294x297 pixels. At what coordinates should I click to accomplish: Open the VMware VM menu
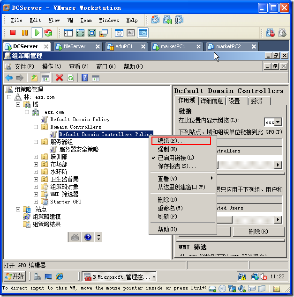70,21
